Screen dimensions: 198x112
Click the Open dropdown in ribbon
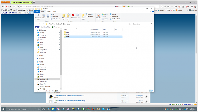point(105,14)
